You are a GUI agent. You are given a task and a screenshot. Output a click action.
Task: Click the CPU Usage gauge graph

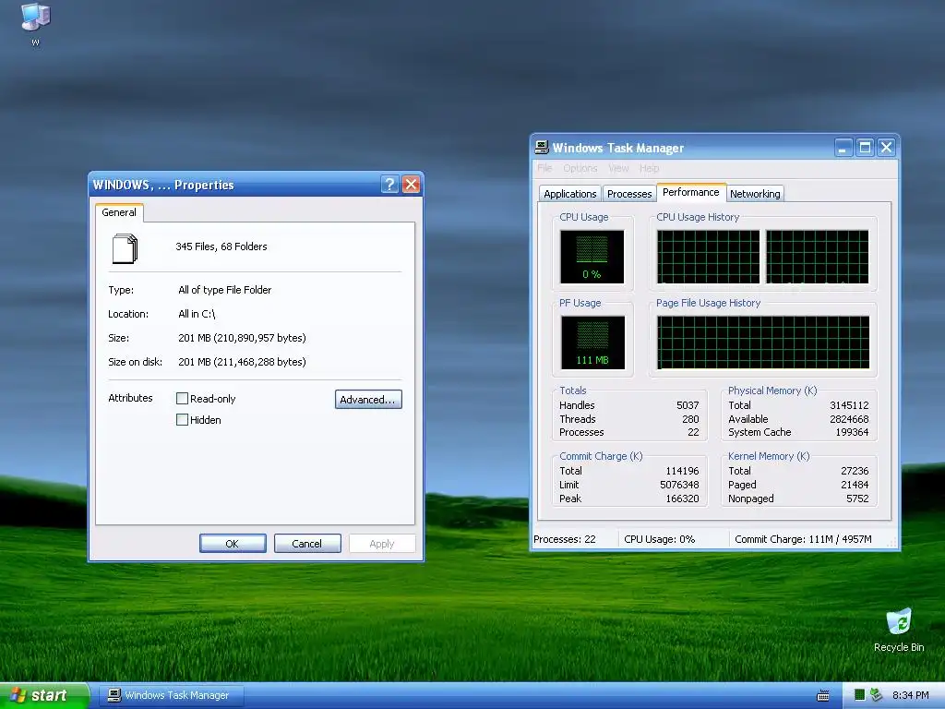592,257
